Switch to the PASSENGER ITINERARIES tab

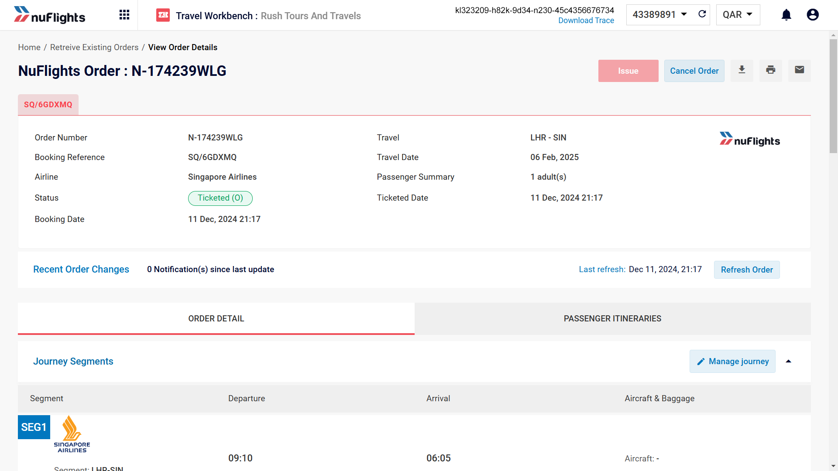coord(612,319)
